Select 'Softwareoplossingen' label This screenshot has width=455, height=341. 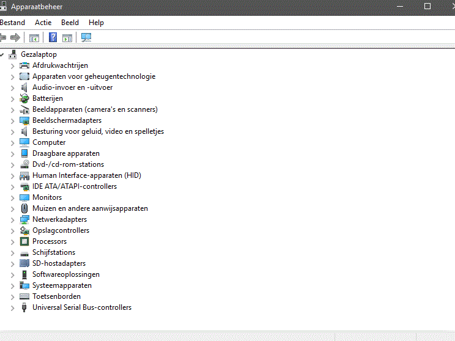coord(66,274)
